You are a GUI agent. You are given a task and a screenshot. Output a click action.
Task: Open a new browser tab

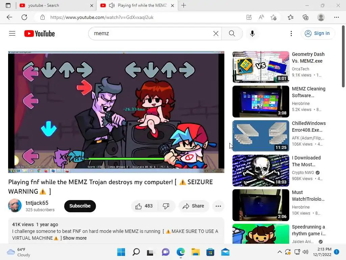[x=183, y=5]
